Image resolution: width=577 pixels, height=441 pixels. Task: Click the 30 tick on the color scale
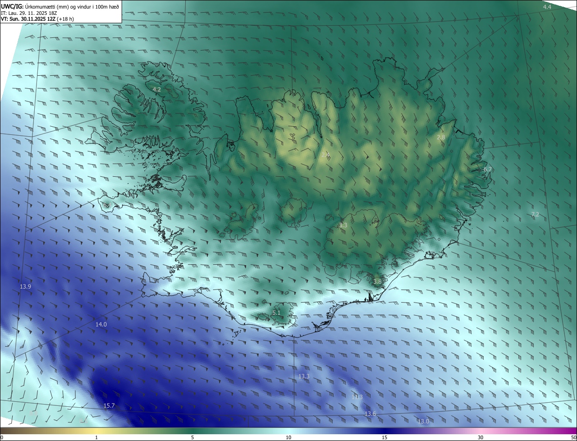pos(481,437)
